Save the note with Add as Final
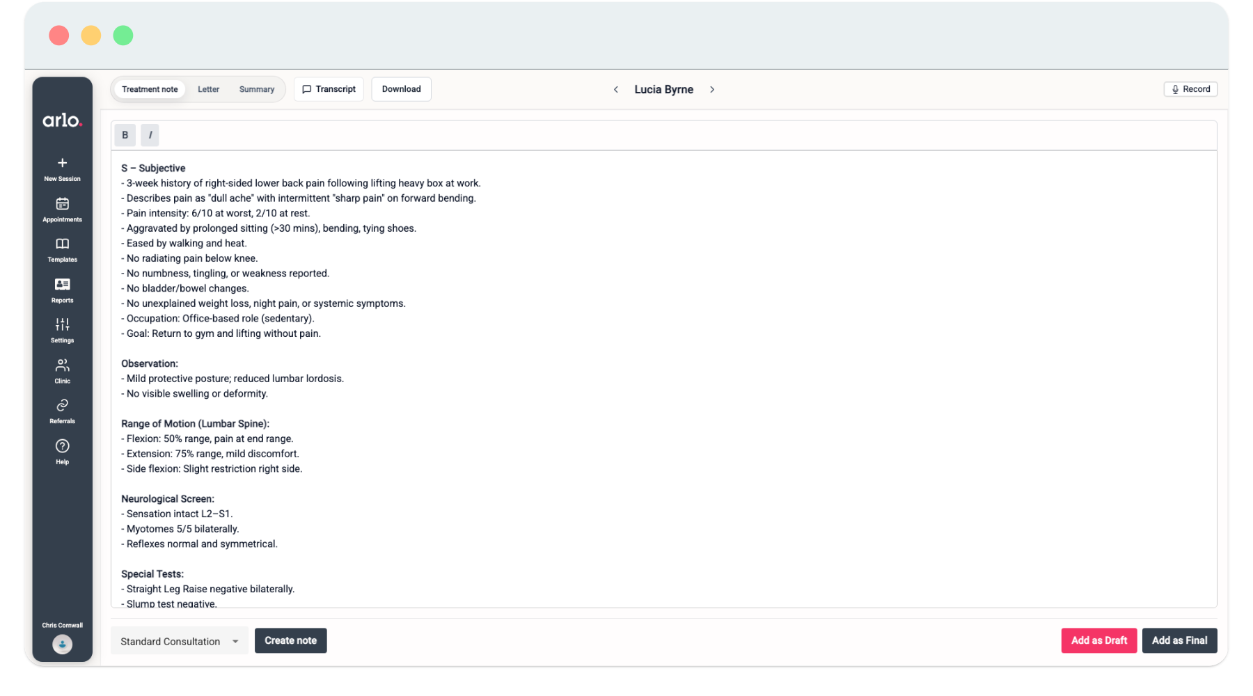1253x696 pixels. pos(1179,640)
